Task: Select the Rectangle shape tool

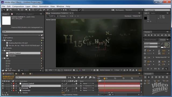Action: tap(26, 10)
